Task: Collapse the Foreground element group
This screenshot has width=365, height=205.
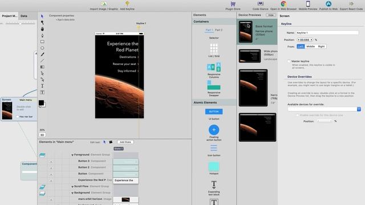Action: [x=72, y=155]
